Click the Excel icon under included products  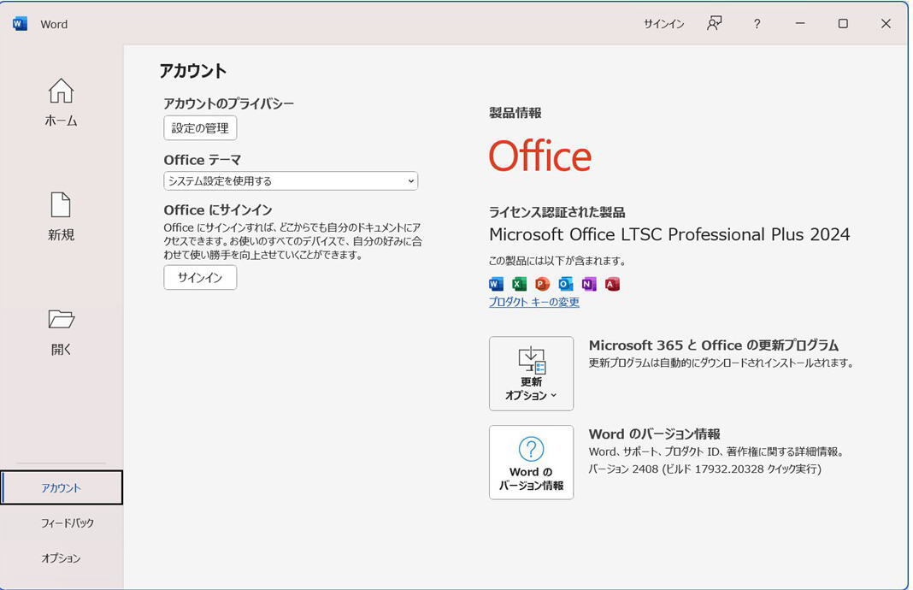[519, 284]
